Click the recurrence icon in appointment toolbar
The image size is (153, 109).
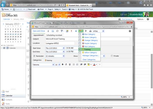pos(57,31)
